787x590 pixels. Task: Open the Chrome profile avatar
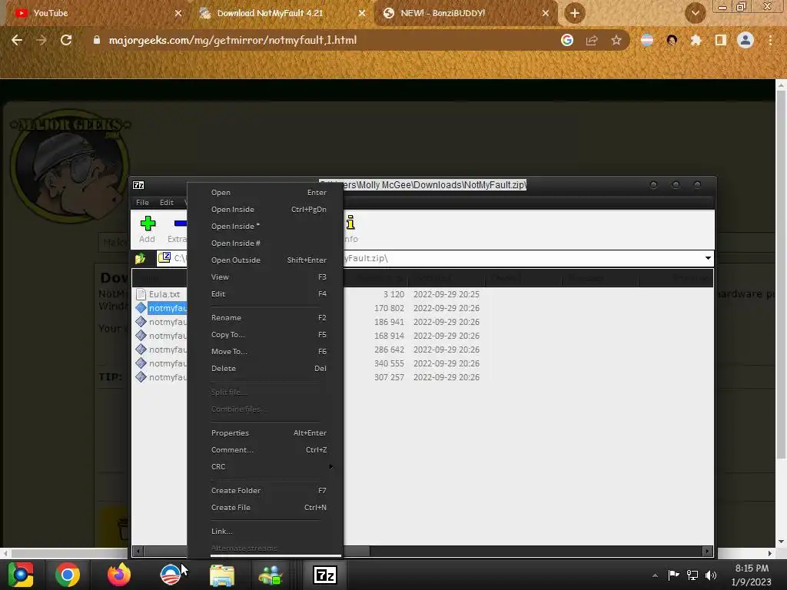click(x=745, y=40)
